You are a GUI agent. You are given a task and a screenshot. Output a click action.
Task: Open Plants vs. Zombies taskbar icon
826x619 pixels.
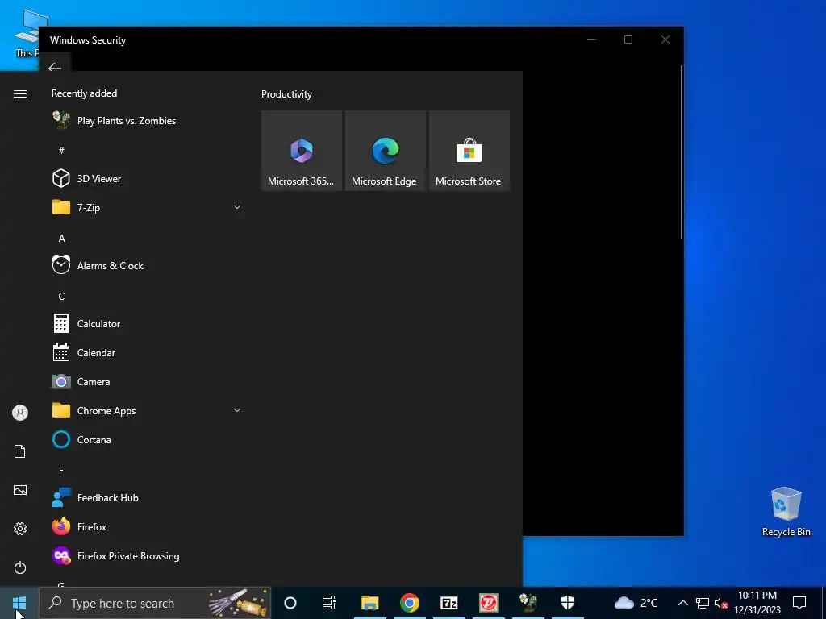coord(528,603)
